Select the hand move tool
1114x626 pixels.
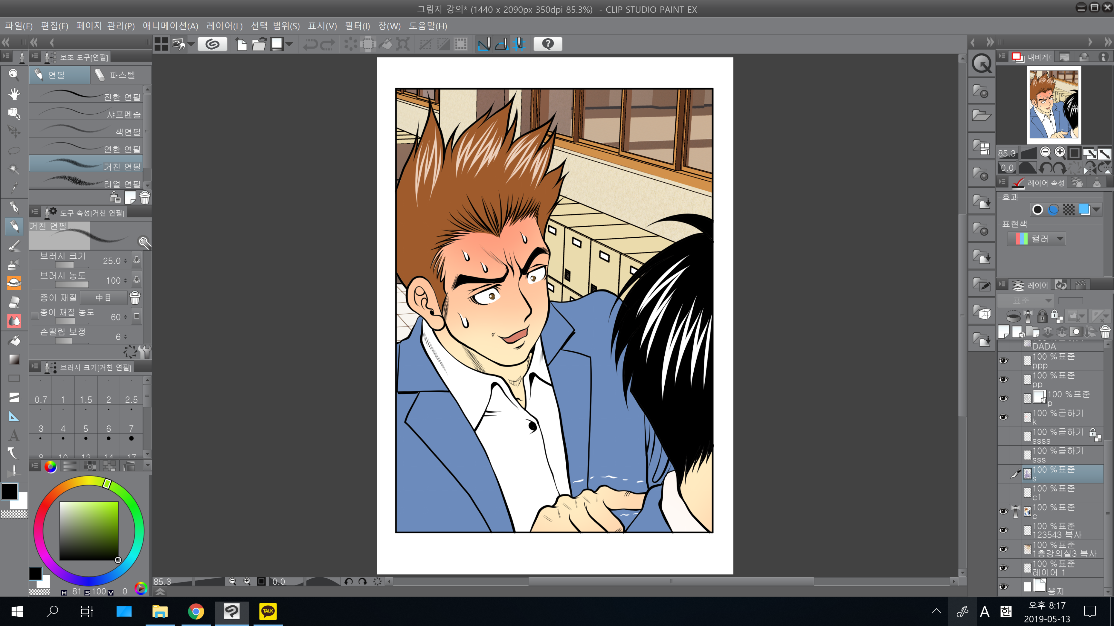tap(14, 94)
